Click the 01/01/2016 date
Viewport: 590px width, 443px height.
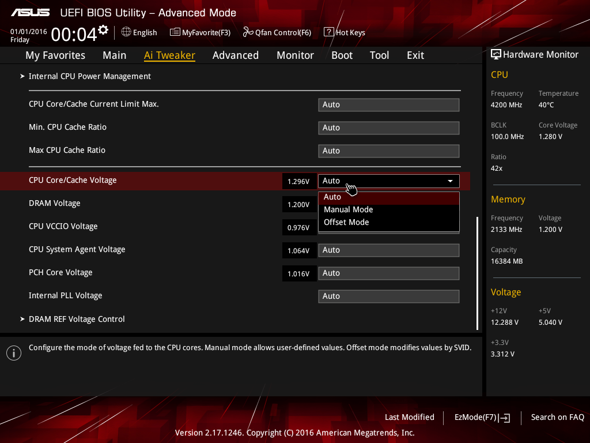[29, 32]
